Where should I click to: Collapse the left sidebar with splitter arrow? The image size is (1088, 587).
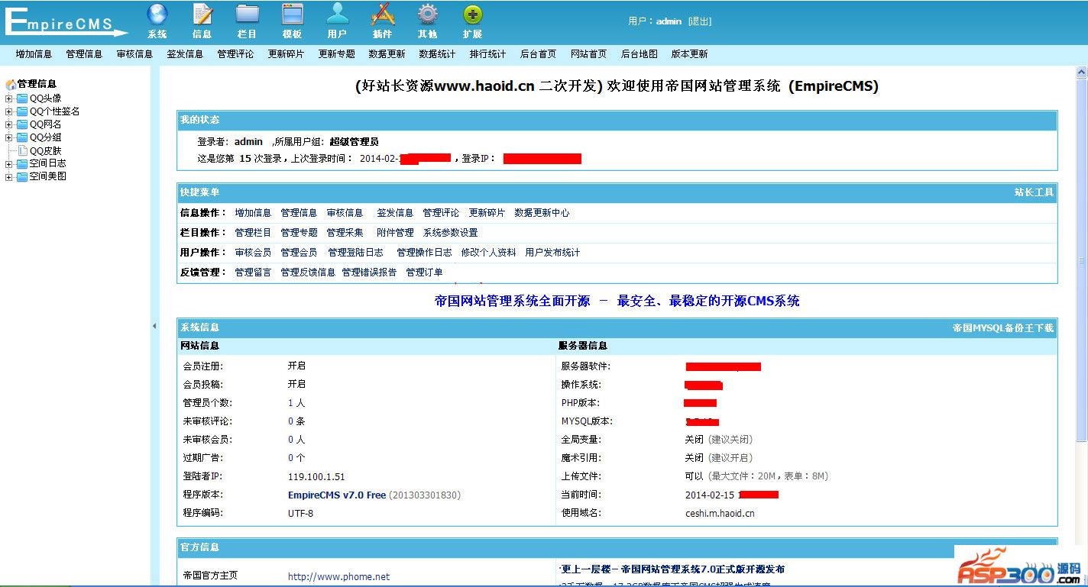154,326
